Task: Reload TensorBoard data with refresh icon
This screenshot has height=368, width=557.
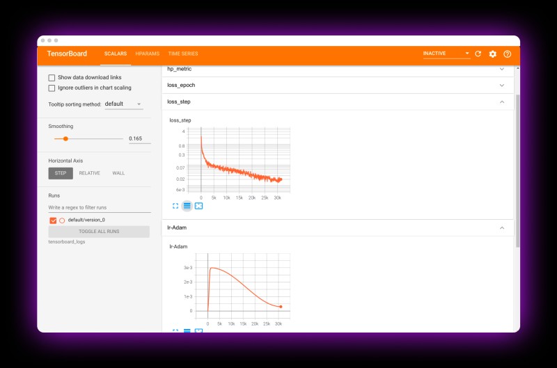Action: pyautogui.click(x=478, y=54)
